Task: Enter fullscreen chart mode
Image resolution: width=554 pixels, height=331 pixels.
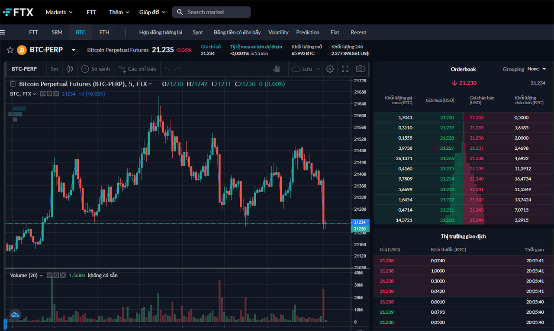Action: coord(345,69)
